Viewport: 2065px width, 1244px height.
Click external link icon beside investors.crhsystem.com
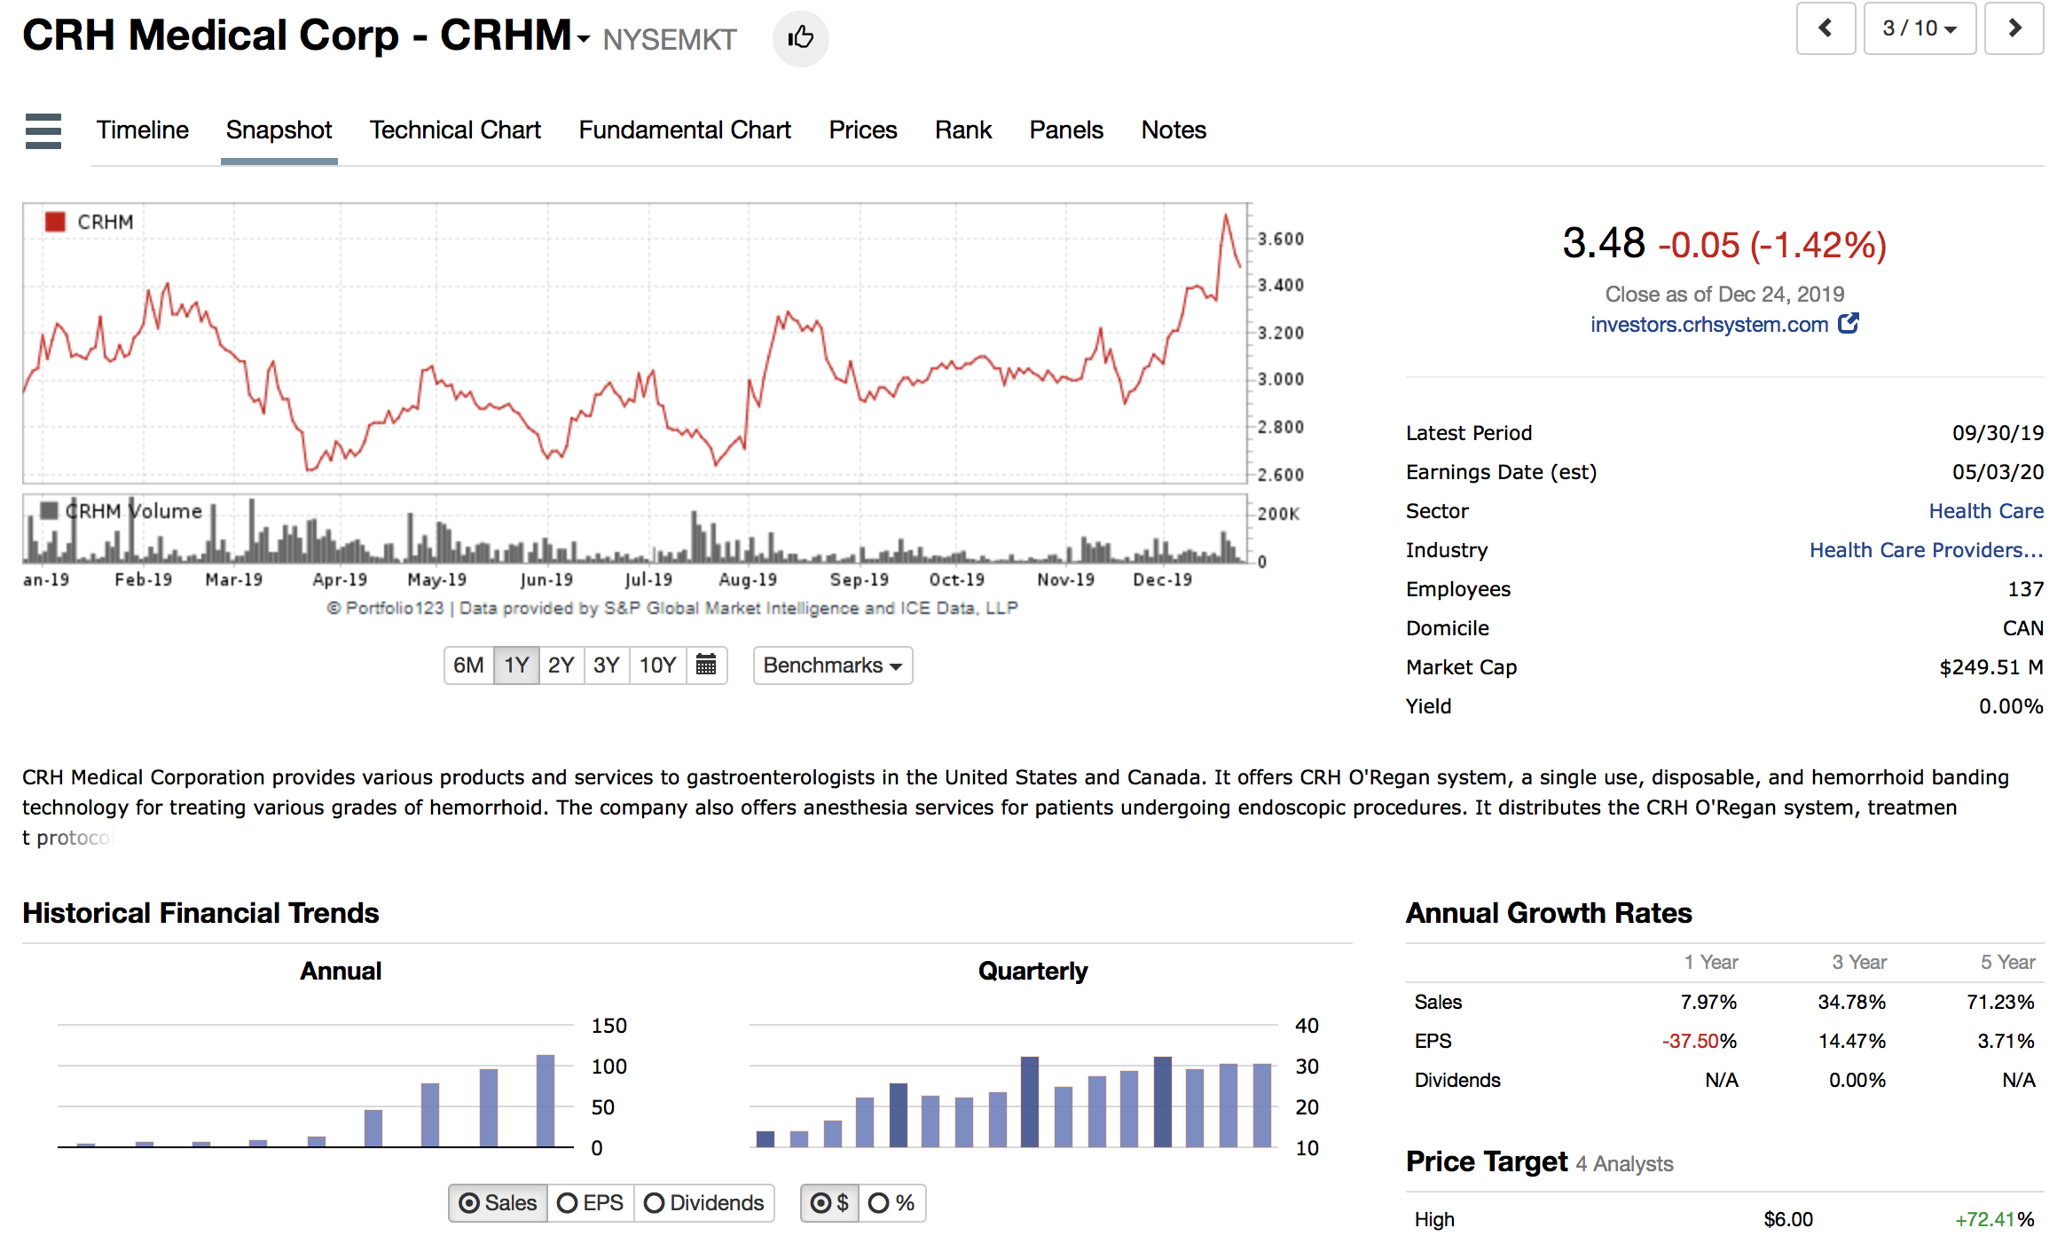[x=1849, y=324]
